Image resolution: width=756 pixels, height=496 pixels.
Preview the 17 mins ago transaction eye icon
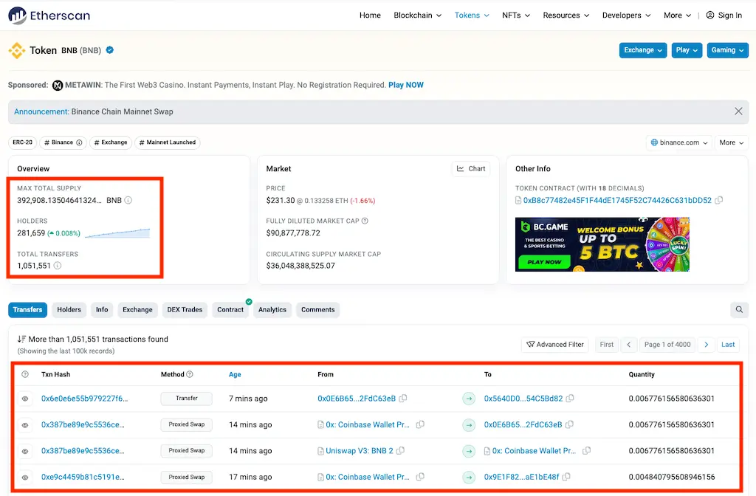point(25,478)
